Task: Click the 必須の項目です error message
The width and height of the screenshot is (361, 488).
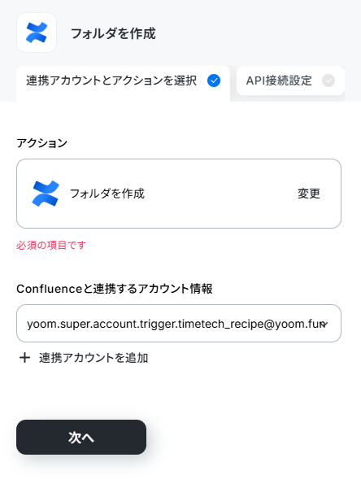Action: click(x=51, y=246)
